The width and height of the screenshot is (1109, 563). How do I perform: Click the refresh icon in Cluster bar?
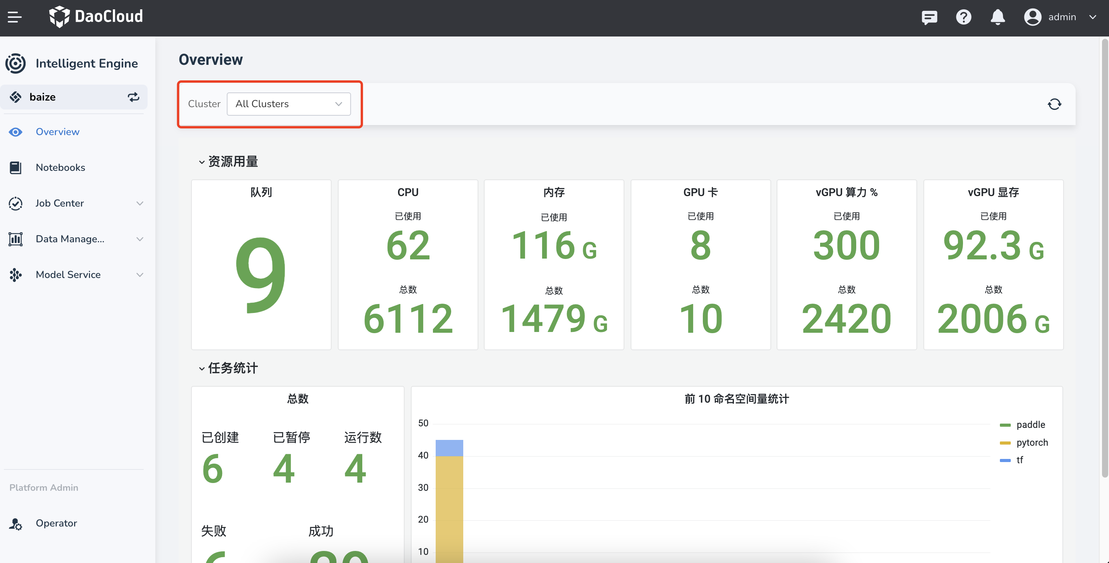point(1054,104)
